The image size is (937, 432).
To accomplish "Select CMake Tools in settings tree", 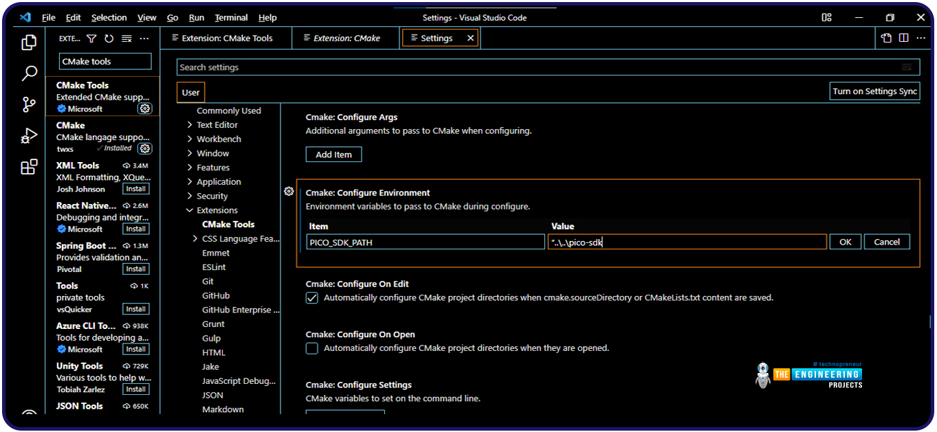I will (228, 225).
